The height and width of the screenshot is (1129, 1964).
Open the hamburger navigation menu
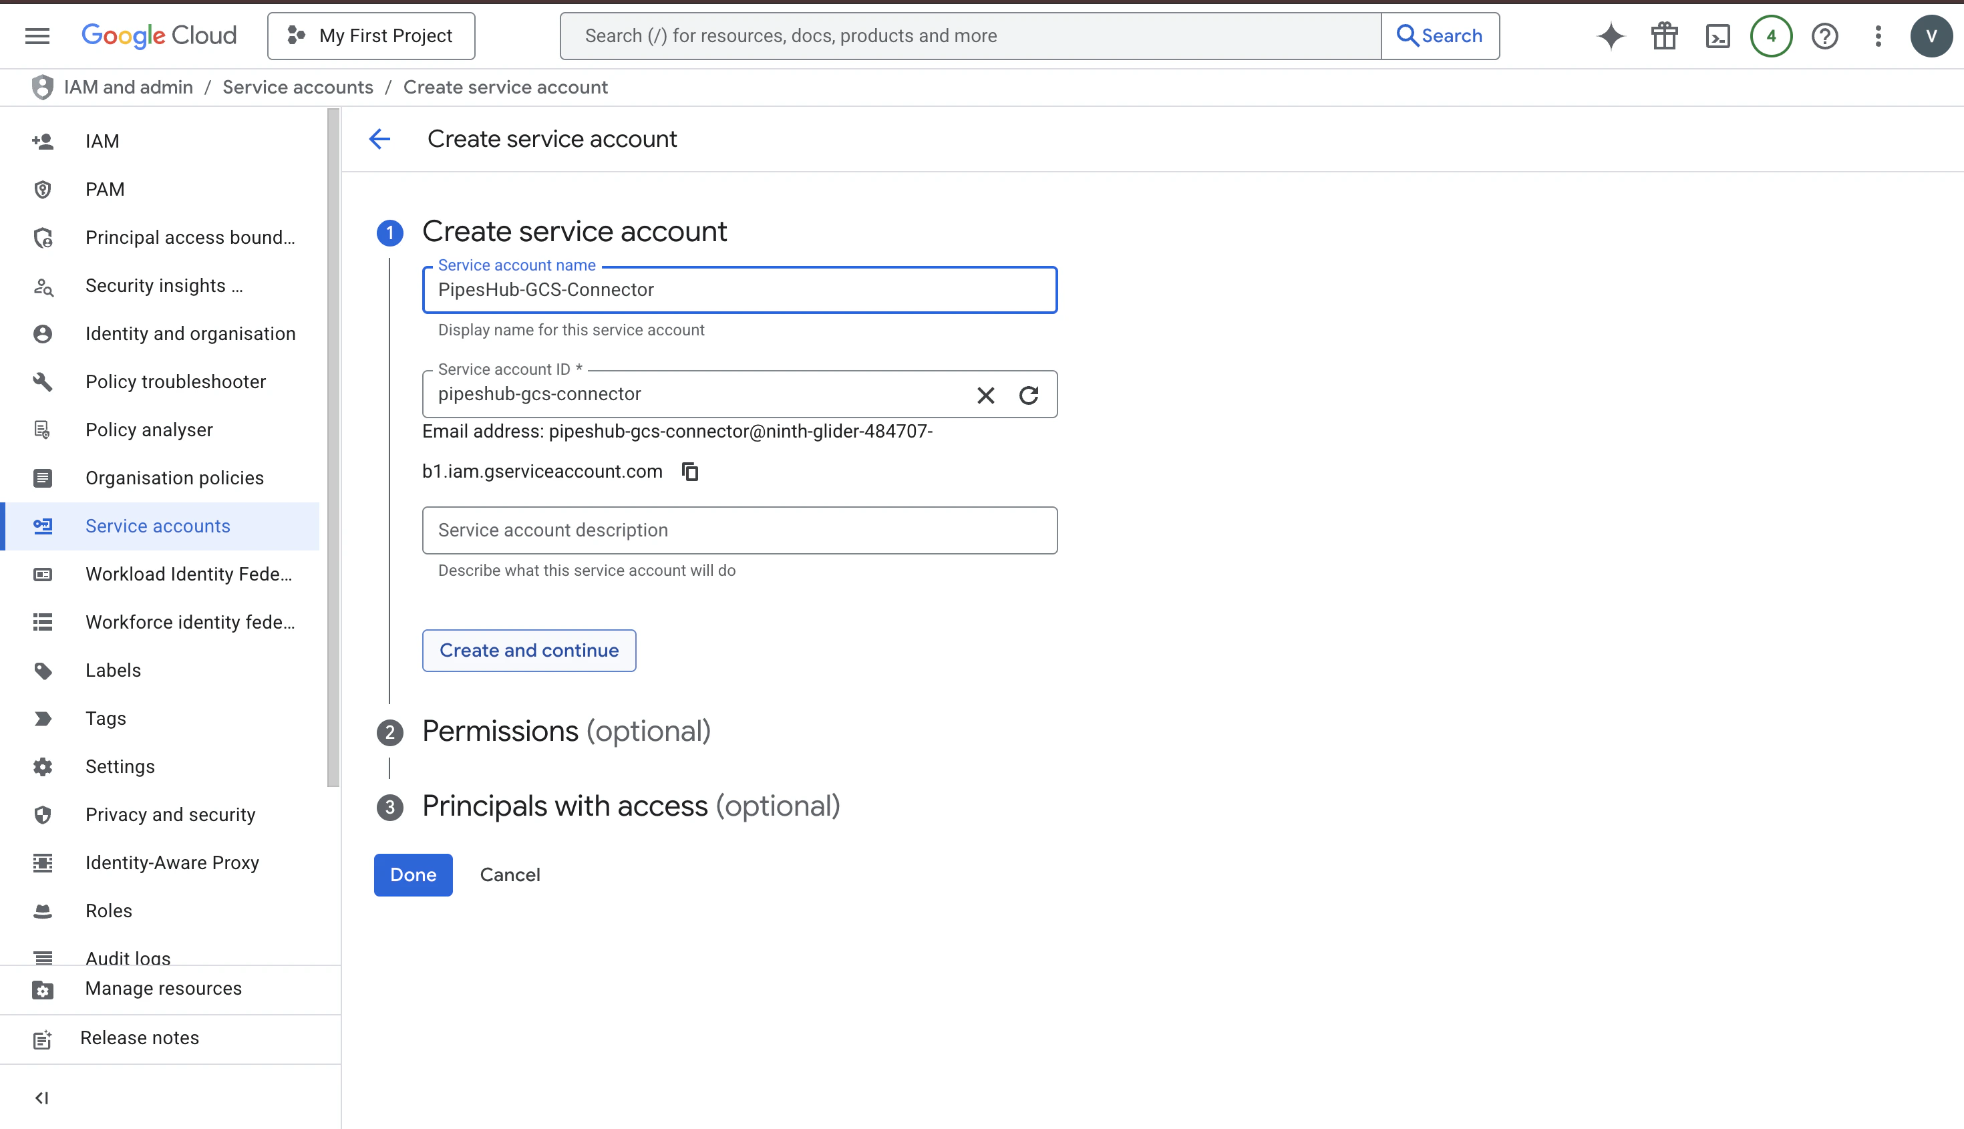pyautogui.click(x=37, y=35)
